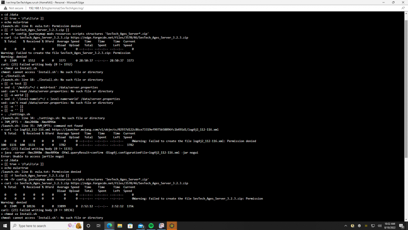The width and height of the screenshot is (408, 230).
Task: Click the taskbar search box
Action: [47, 226]
